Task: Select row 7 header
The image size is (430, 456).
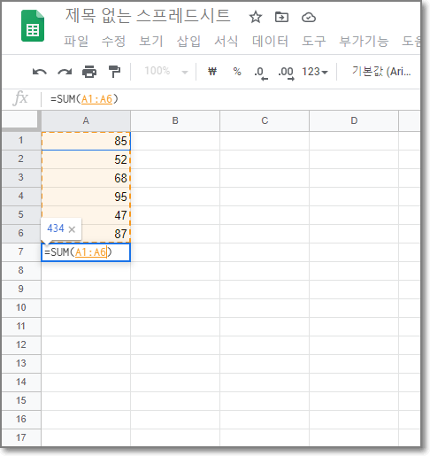Action: (20, 252)
